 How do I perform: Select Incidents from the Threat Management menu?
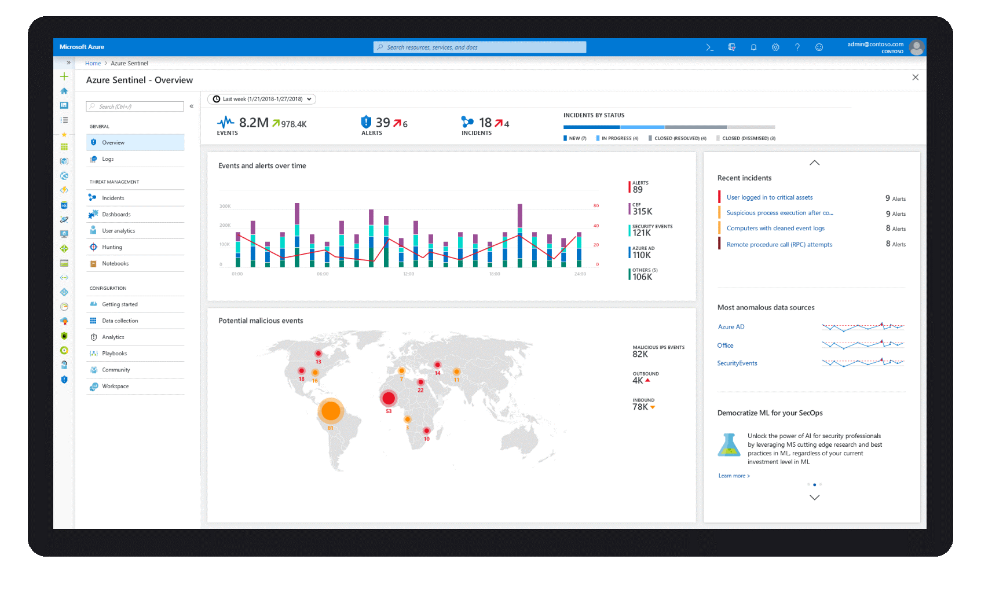(x=112, y=197)
